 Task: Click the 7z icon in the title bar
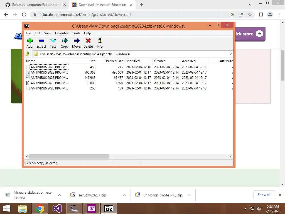click(27, 26)
